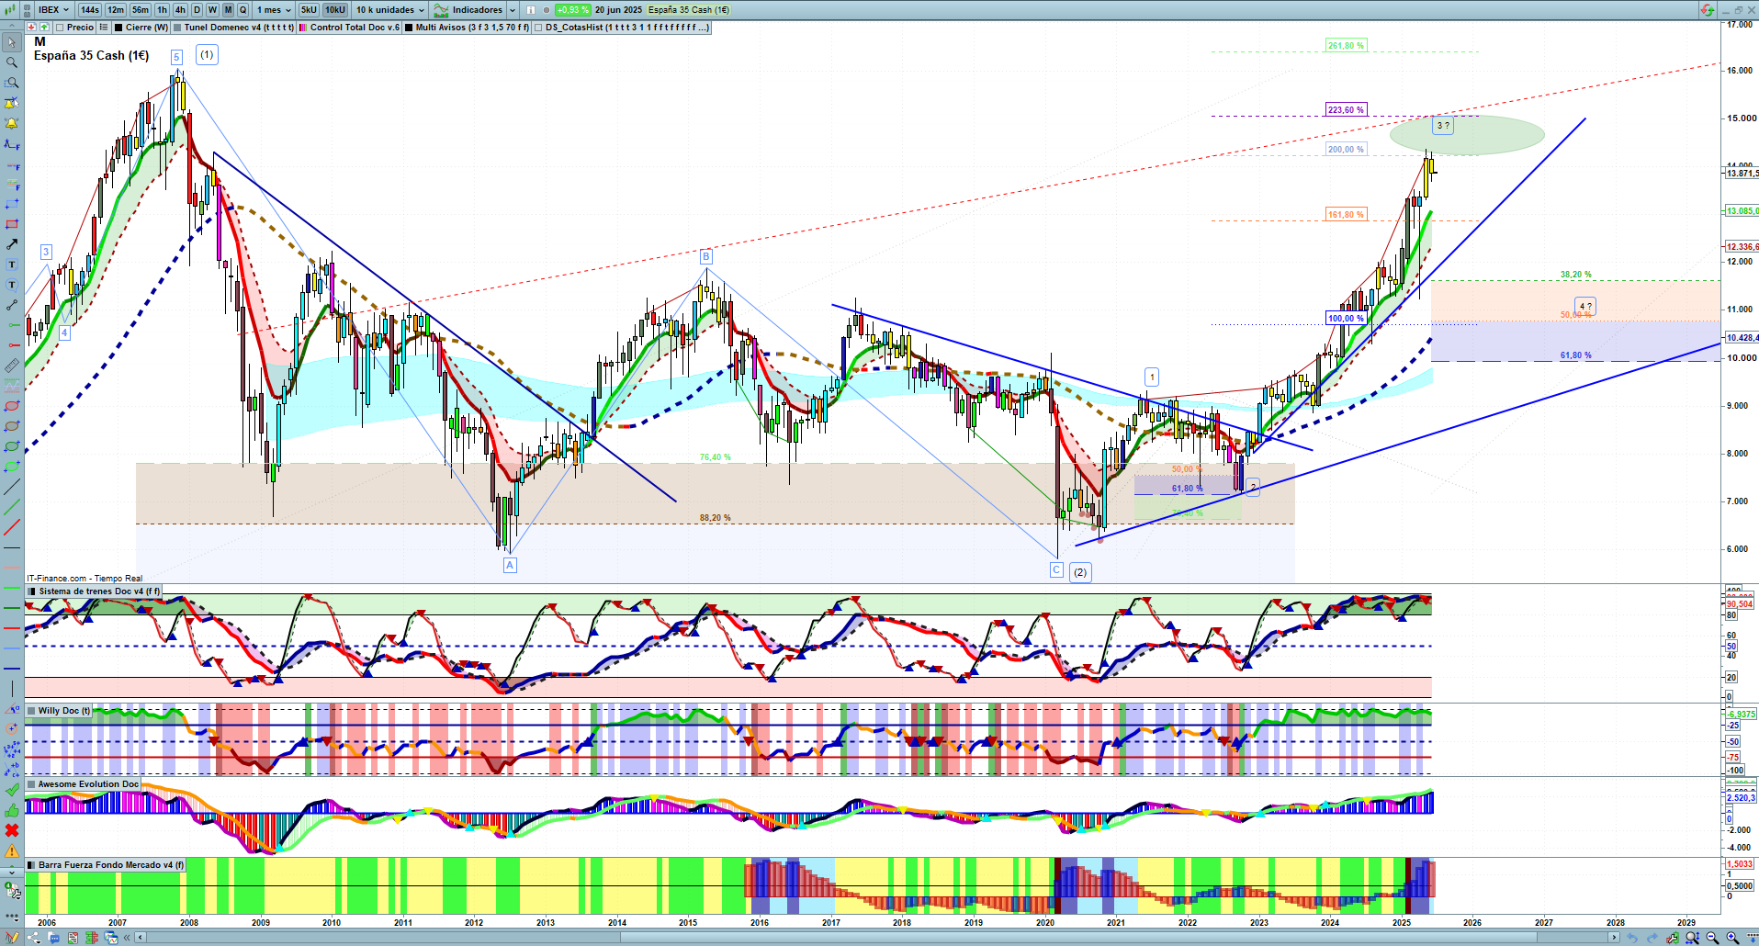
Task: Choose the red diagonal trend line tool
Action: [x=12, y=527]
